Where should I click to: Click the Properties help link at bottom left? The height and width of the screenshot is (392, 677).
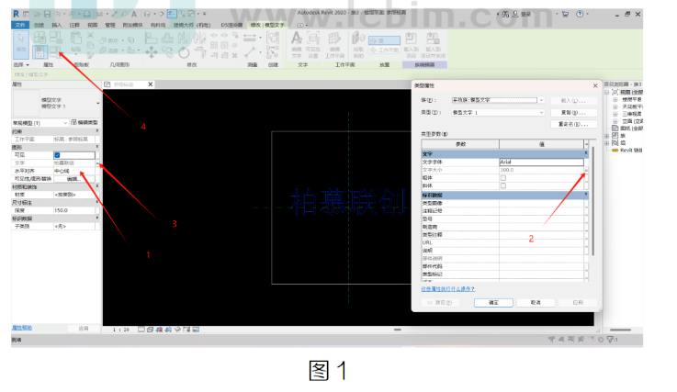pyautogui.click(x=22, y=328)
